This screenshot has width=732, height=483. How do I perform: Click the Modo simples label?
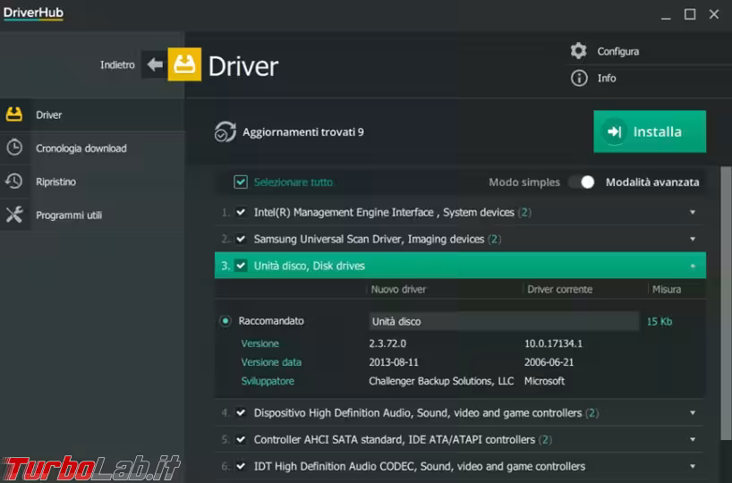[x=523, y=182]
